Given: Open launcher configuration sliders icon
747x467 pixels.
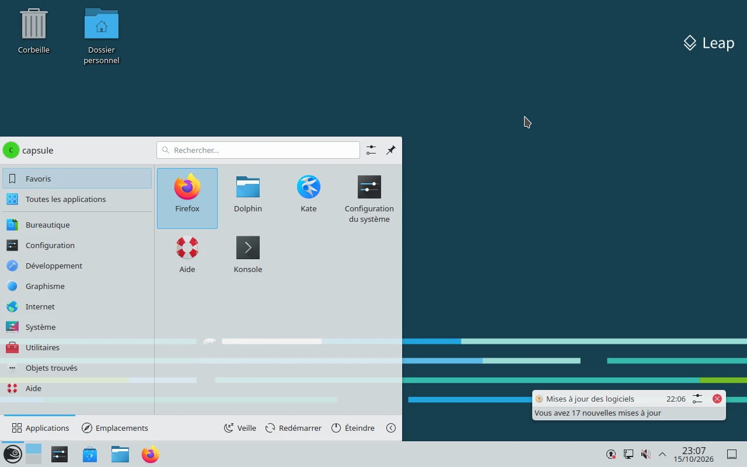Looking at the screenshot, I should tap(371, 150).
